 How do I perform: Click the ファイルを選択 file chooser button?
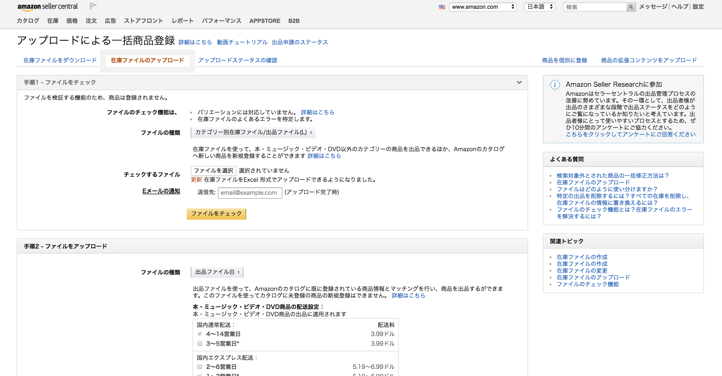click(214, 170)
